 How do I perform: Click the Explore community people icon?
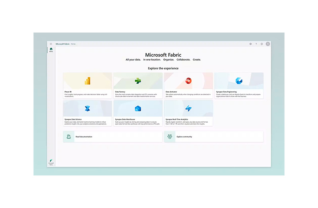pos(170,137)
